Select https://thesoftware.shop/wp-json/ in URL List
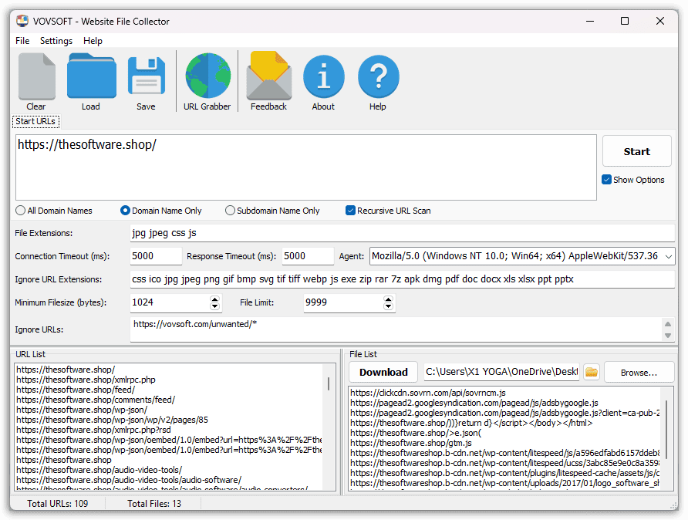 [82, 410]
